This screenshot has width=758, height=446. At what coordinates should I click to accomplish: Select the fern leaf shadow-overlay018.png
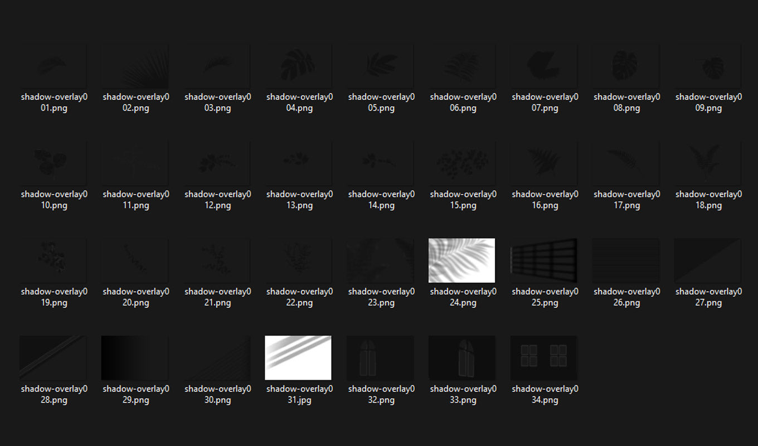point(707,162)
